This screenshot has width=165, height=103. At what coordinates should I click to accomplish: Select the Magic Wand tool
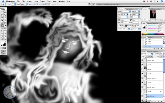pyautogui.click(x=5, y=15)
